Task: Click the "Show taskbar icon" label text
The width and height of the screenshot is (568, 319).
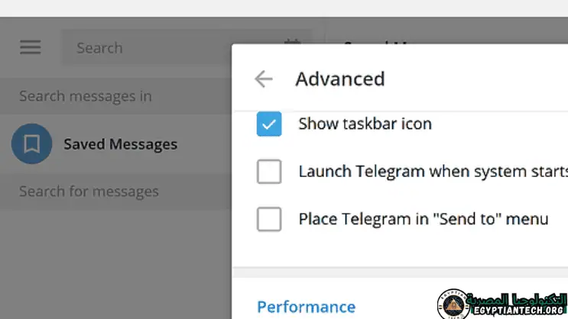Action: pyautogui.click(x=365, y=124)
